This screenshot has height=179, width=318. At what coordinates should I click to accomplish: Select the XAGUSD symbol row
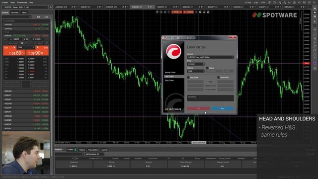pyautogui.click(x=26, y=29)
